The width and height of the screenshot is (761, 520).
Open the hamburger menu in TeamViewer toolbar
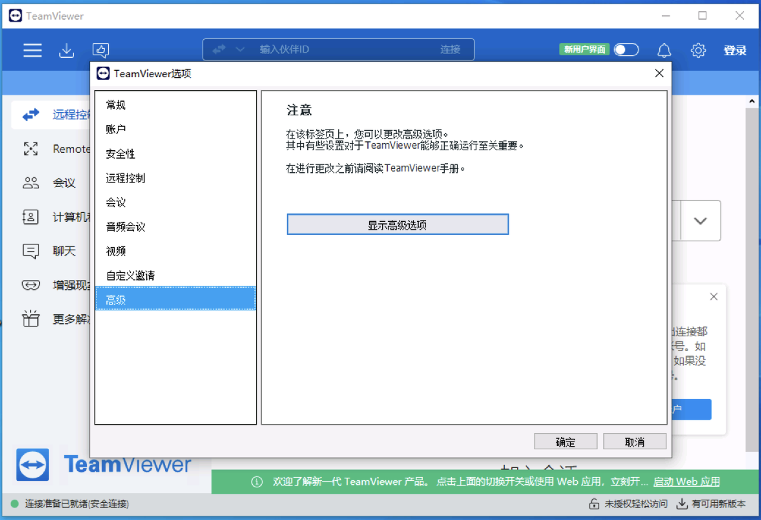[x=32, y=50]
